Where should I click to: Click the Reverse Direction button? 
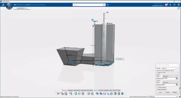pyautogui.click(x=162, y=89)
